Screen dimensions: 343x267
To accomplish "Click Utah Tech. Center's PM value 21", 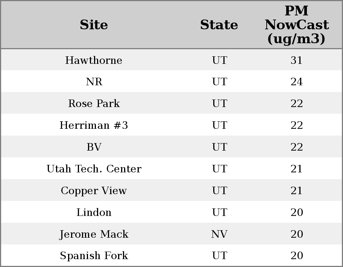I will tap(296, 169).
